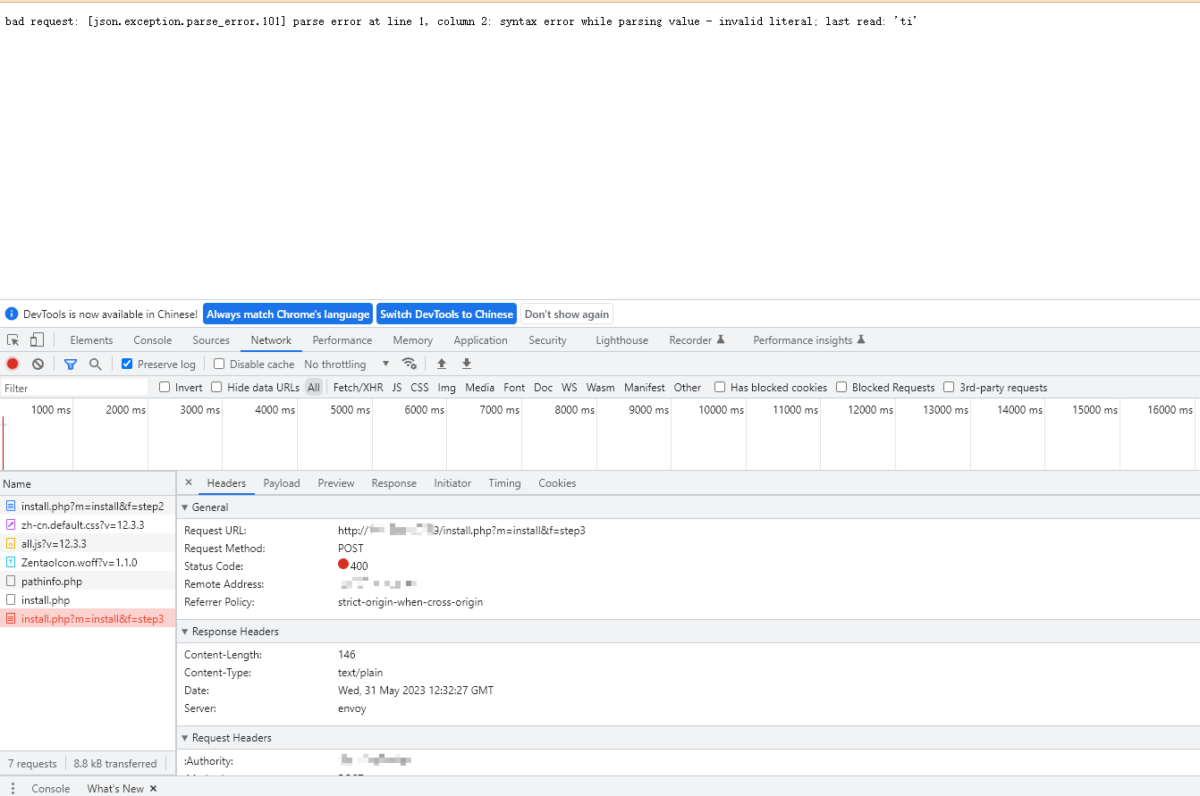This screenshot has width=1200, height=796.
Task: Check the Hide data URLs checkbox
Action: pos(216,387)
